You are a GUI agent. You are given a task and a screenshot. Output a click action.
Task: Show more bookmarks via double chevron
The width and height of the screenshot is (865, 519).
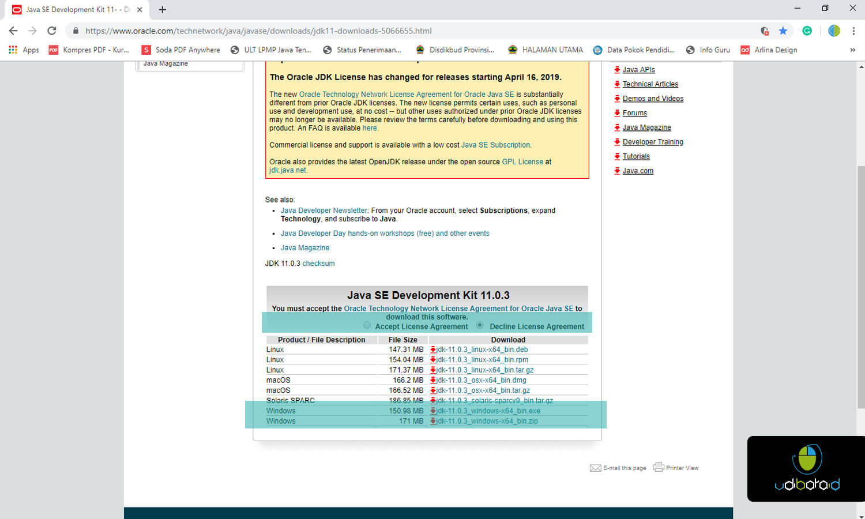pos(853,50)
